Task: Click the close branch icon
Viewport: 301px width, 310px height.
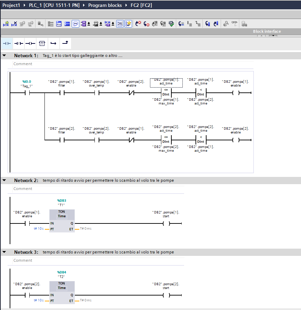Action: (x=65, y=43)
